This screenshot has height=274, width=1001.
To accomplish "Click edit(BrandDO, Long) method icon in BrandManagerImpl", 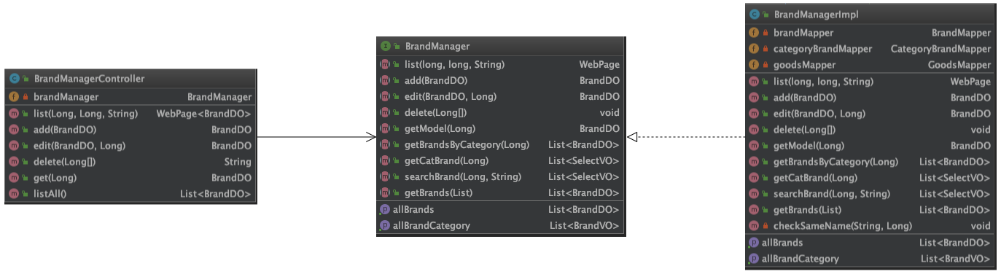I will [755, 114].
